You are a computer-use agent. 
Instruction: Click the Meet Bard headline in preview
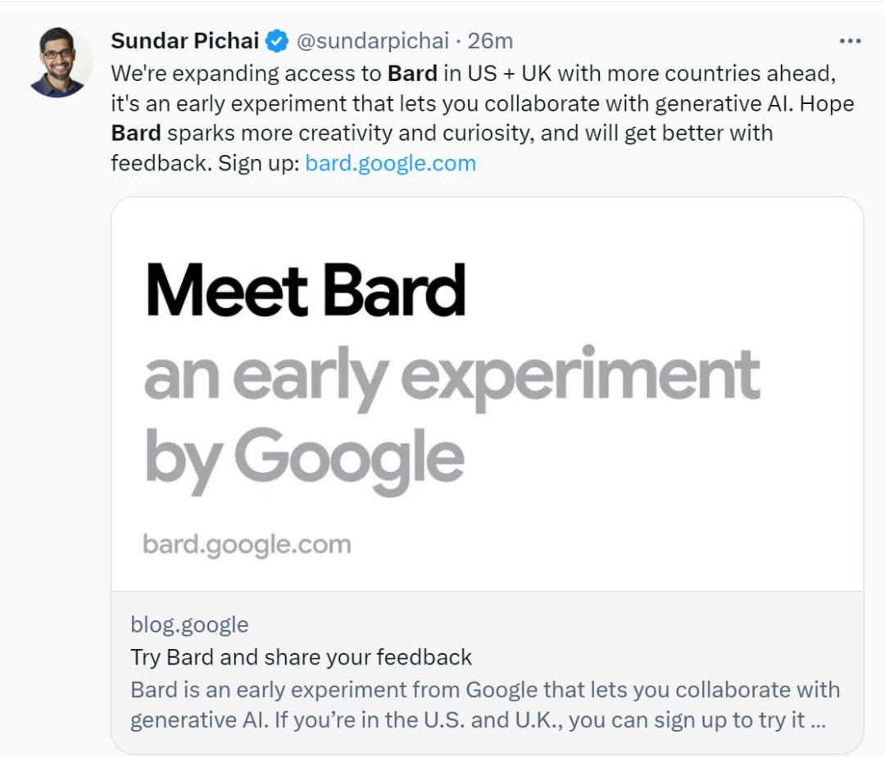306,291
